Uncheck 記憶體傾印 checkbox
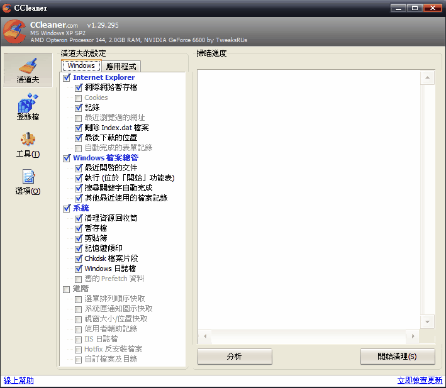 tap(79, 248)
